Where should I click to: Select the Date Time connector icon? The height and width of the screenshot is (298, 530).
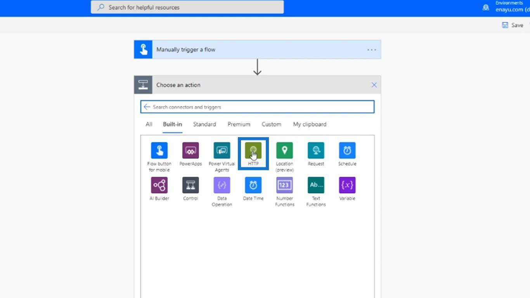[x=253, y=185]
